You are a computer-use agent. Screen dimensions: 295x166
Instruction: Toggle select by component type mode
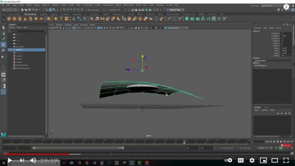click(x=54, y=10)
